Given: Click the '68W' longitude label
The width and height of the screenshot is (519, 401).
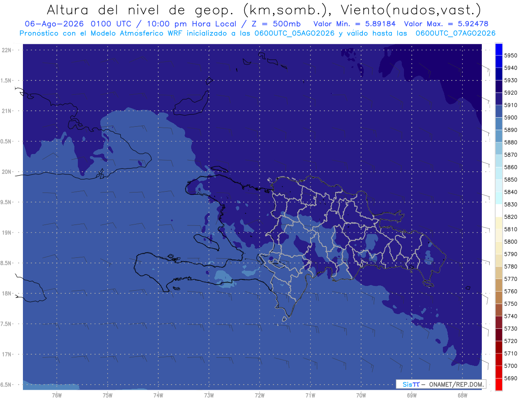Looking at the screenshot, I should click(x=462, y=395).
